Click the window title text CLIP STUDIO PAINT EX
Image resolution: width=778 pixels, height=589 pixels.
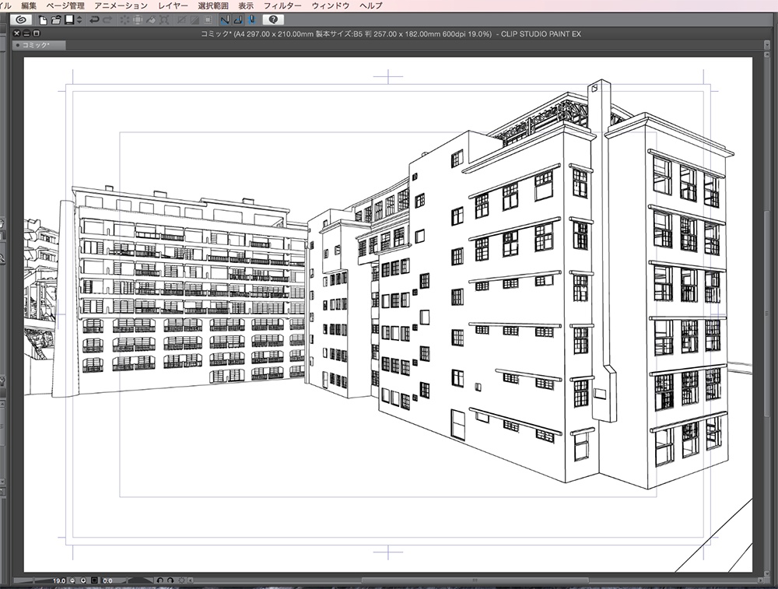coord(541,34)
